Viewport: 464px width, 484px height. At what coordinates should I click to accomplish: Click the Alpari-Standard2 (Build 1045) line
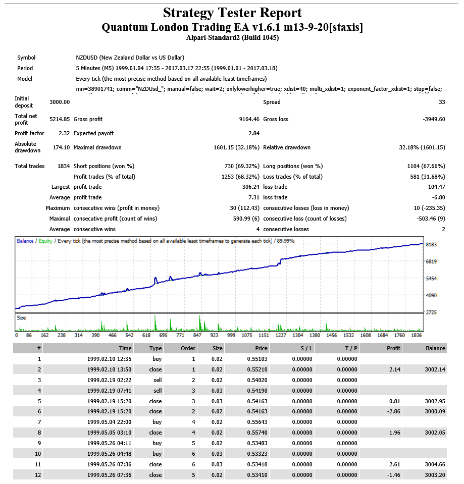pyautogui.click(x=232, y=38)
